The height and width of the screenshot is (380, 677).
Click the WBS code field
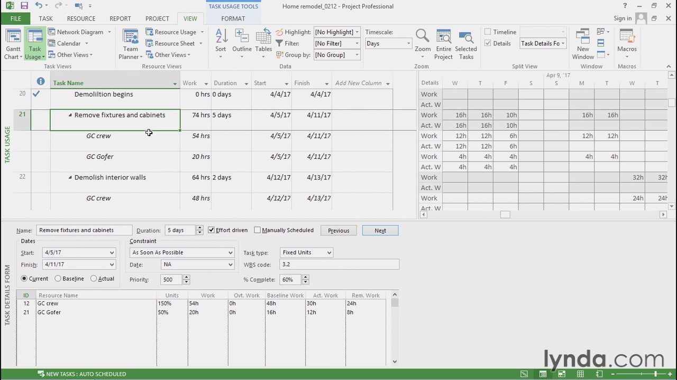[339, 264]
